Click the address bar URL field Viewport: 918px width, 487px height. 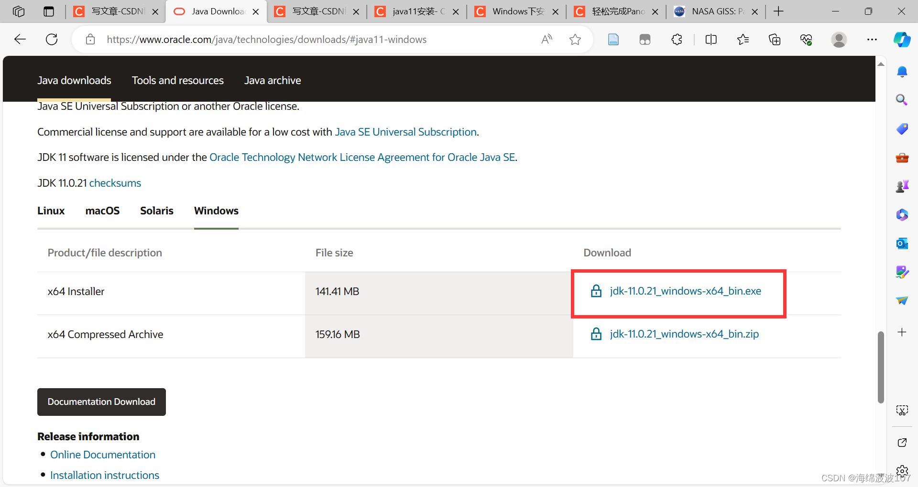coord(267,39)
